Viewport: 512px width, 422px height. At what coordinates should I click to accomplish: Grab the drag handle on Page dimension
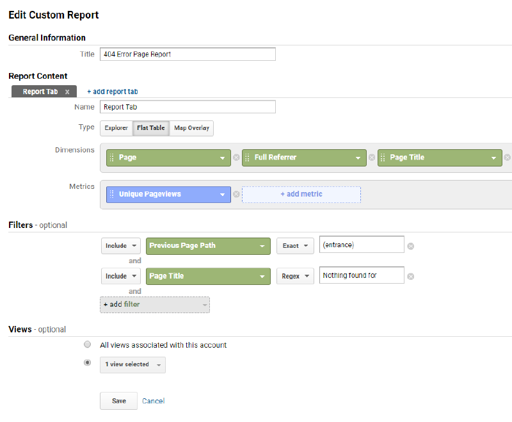[x=111, y=158]
